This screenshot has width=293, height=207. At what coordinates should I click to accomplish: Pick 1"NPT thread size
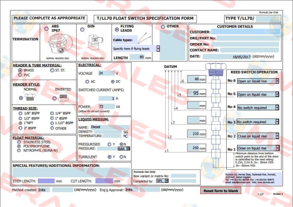point(20,123)
